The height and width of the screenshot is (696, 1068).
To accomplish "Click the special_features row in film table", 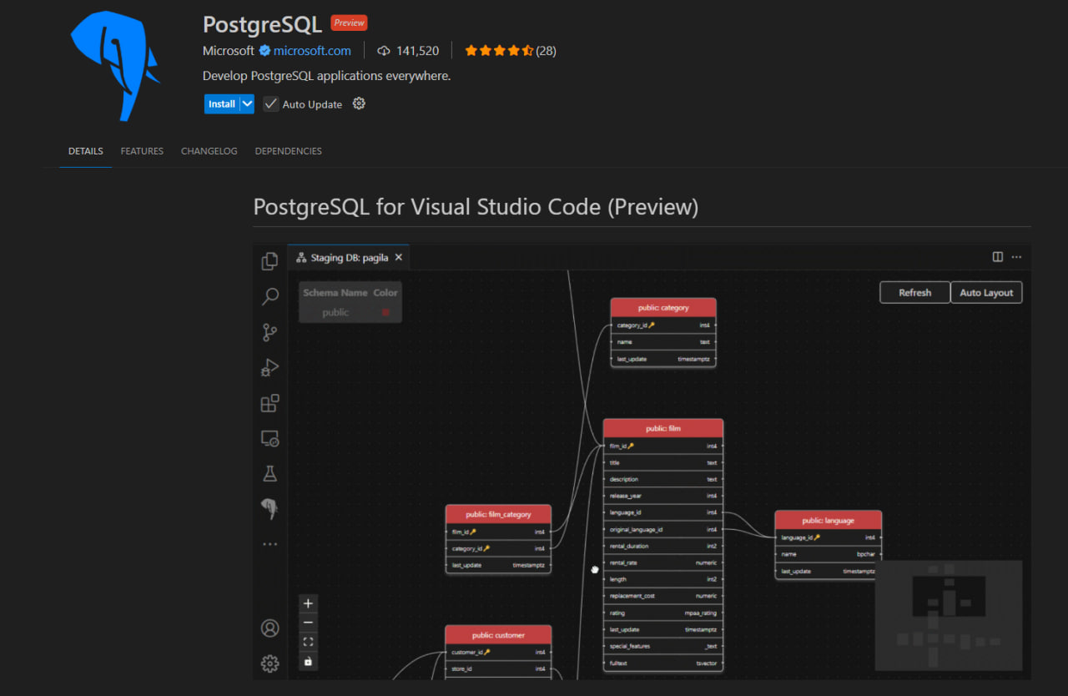I will [x=663, y=646].
